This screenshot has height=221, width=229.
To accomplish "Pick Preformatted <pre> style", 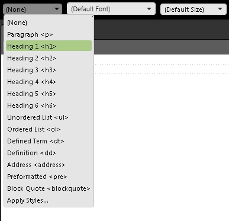I will pos(49,177).
